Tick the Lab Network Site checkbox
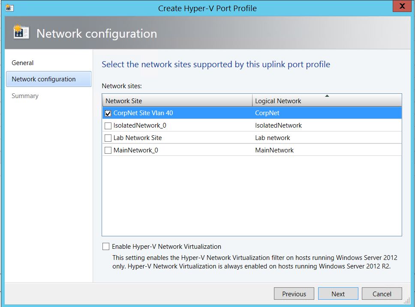Image resolution: width=415 pixels, height=307 pixels. point(108,138)
